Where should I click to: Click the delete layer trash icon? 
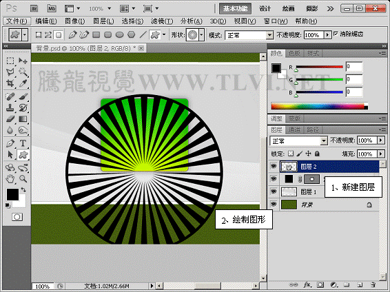[x=373, y=285]
